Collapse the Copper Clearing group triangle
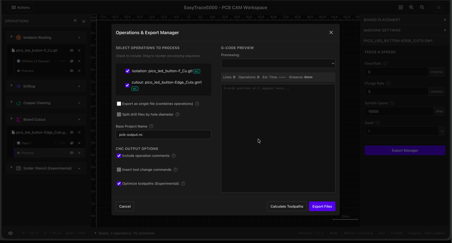The image size is (452, 243). click(x=12, y=102)
